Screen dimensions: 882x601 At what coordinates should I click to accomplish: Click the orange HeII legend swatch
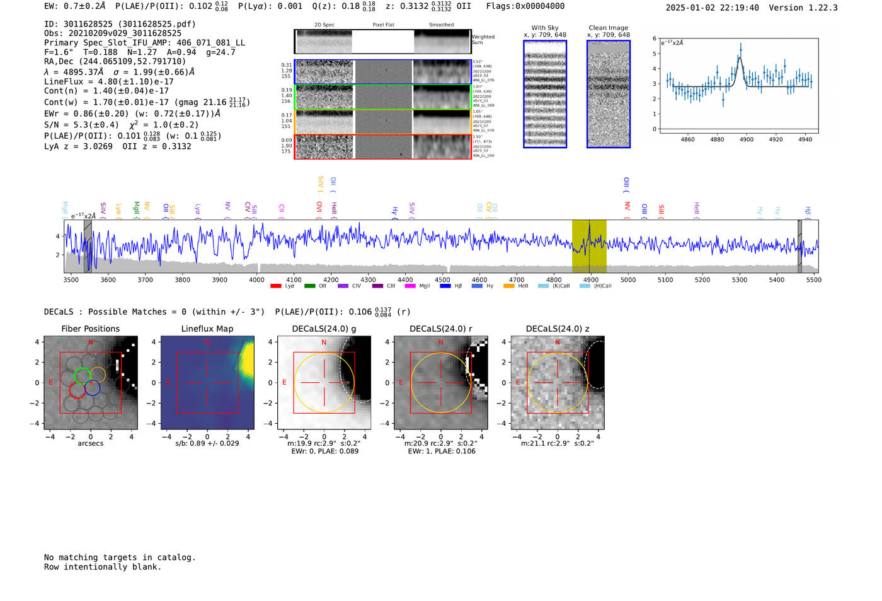509,286
